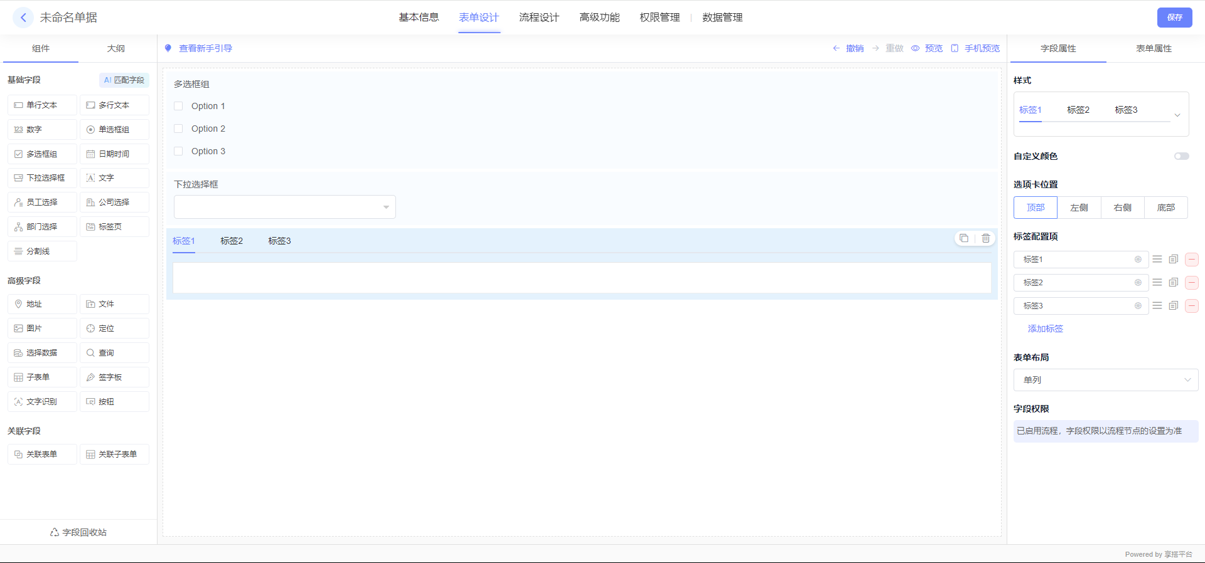Switch to the 流程设计 tab
Viewport: 1205px width, 563px height.
point(538,18)
